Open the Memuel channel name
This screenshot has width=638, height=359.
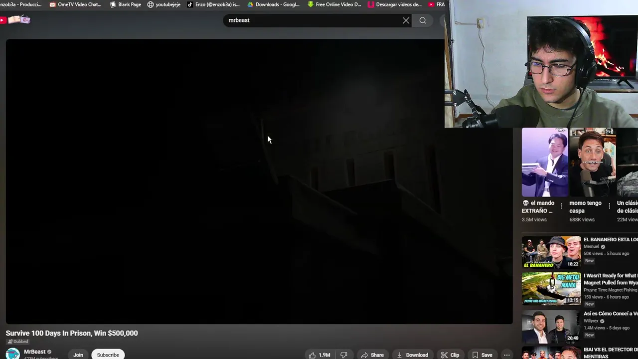click(x=591, y=246)
